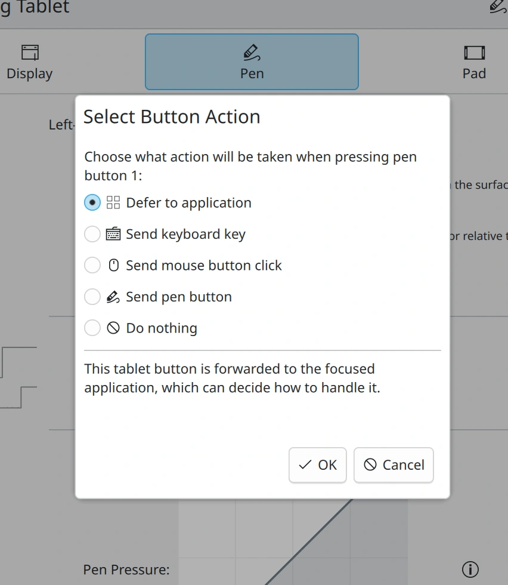
Task: Open the Display tab
Action: click(30, 62)
